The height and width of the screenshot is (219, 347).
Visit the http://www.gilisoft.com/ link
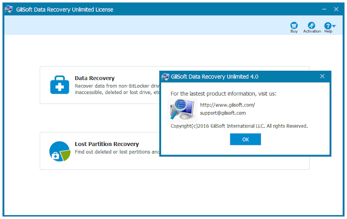coord(227,105)
